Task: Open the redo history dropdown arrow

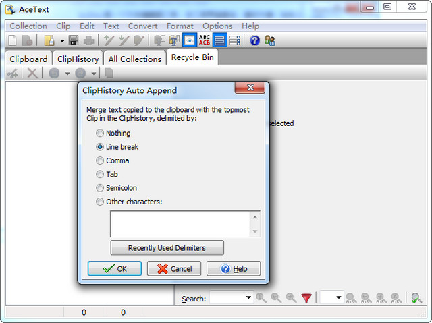Action: pyautogui.click(x=93, y=74)
